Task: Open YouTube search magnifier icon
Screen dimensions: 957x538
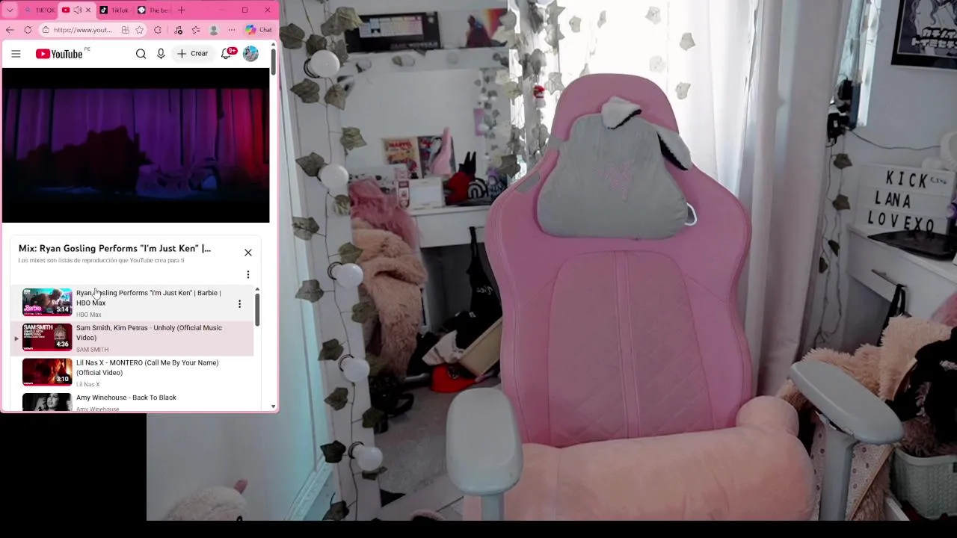Action: point(141,54)
